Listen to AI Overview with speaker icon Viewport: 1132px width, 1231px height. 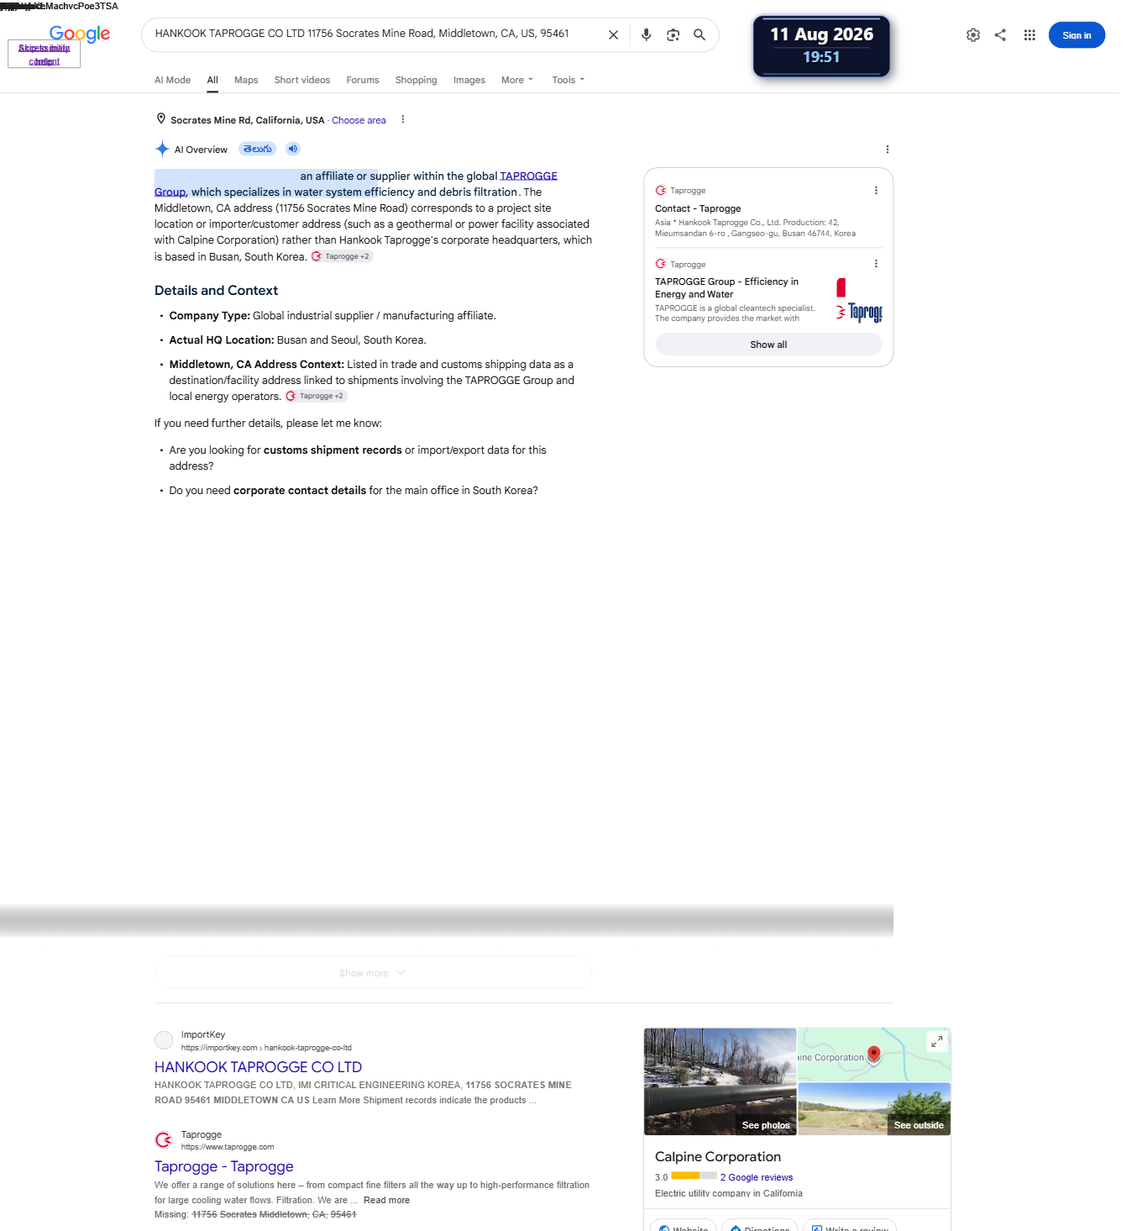point(293,149)
